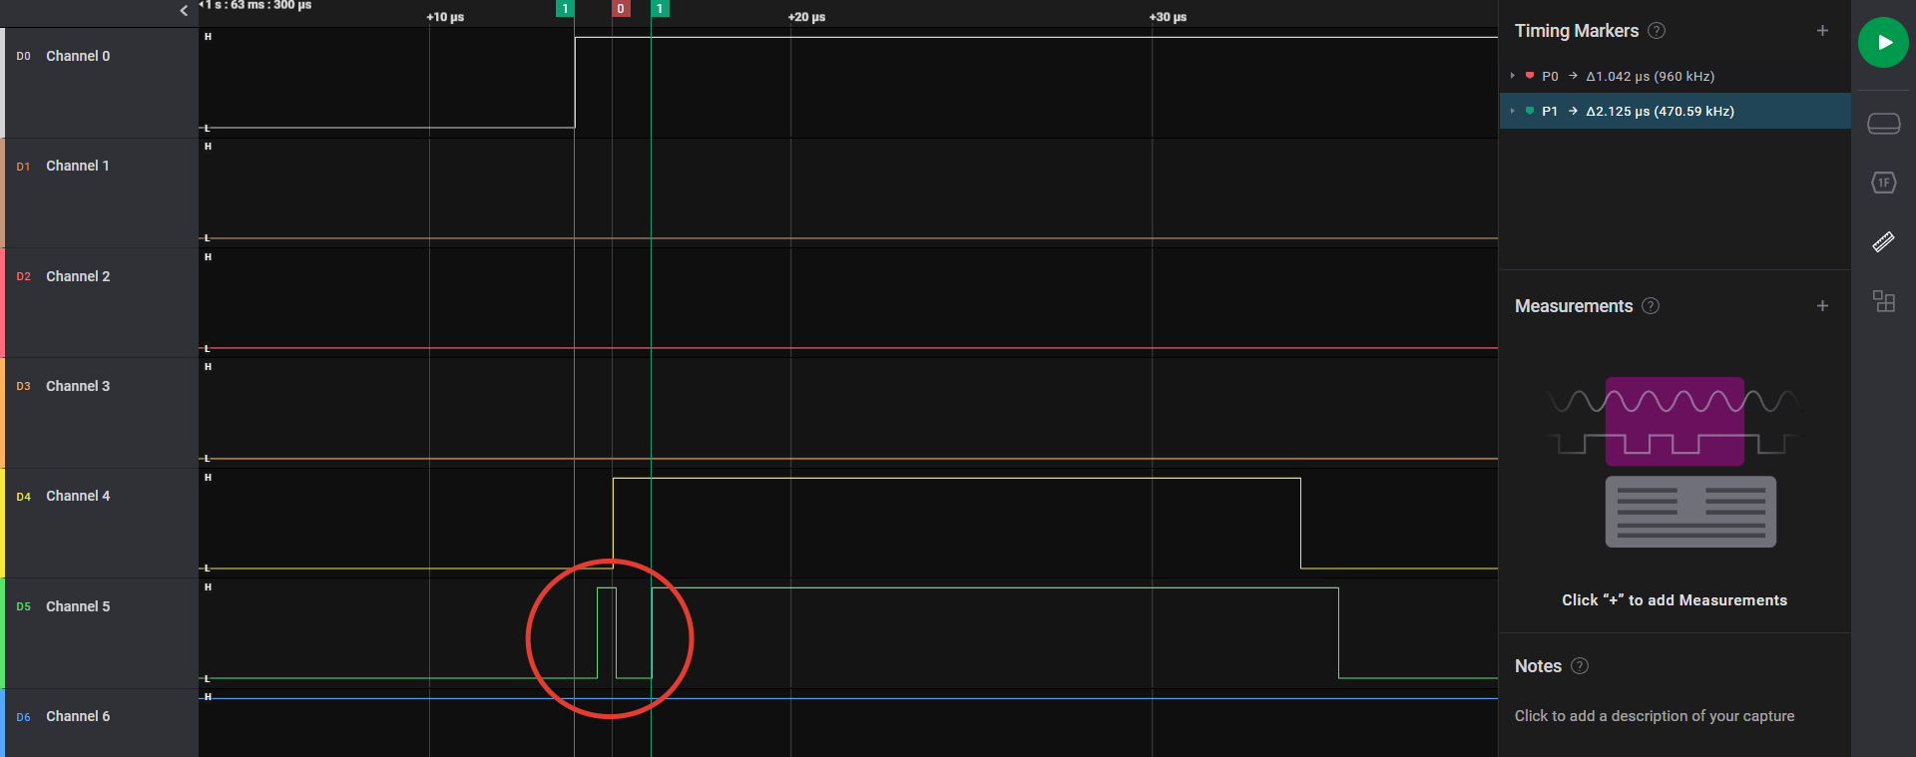1916x757 pixels.
Task: Click to add a capture description
Action: click(x=1654, y=716)
